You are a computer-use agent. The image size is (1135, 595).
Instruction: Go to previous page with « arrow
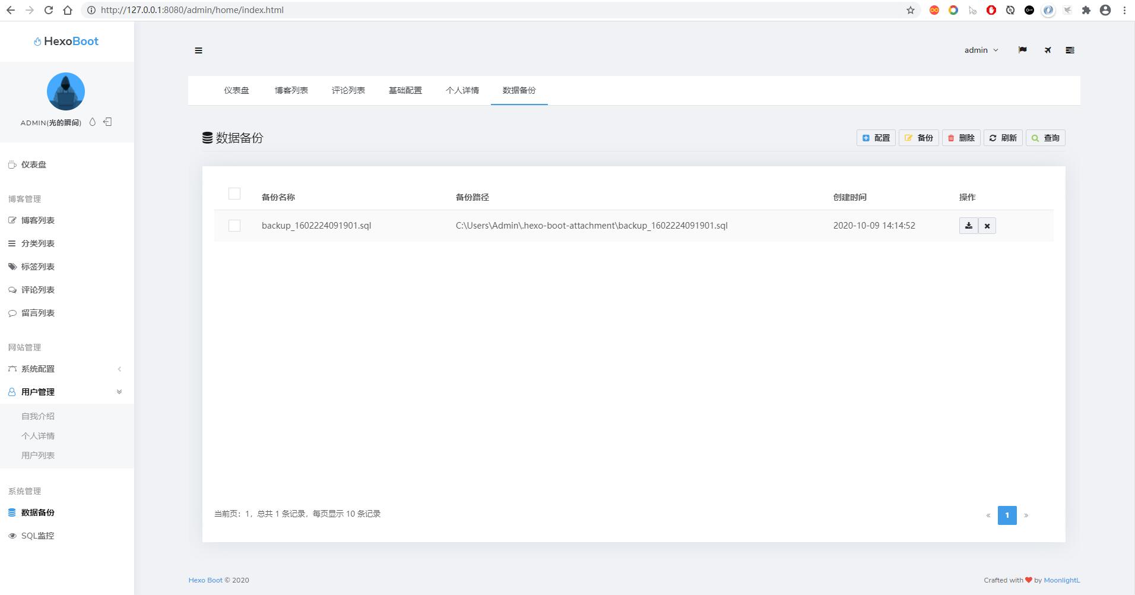click(988, 515)
